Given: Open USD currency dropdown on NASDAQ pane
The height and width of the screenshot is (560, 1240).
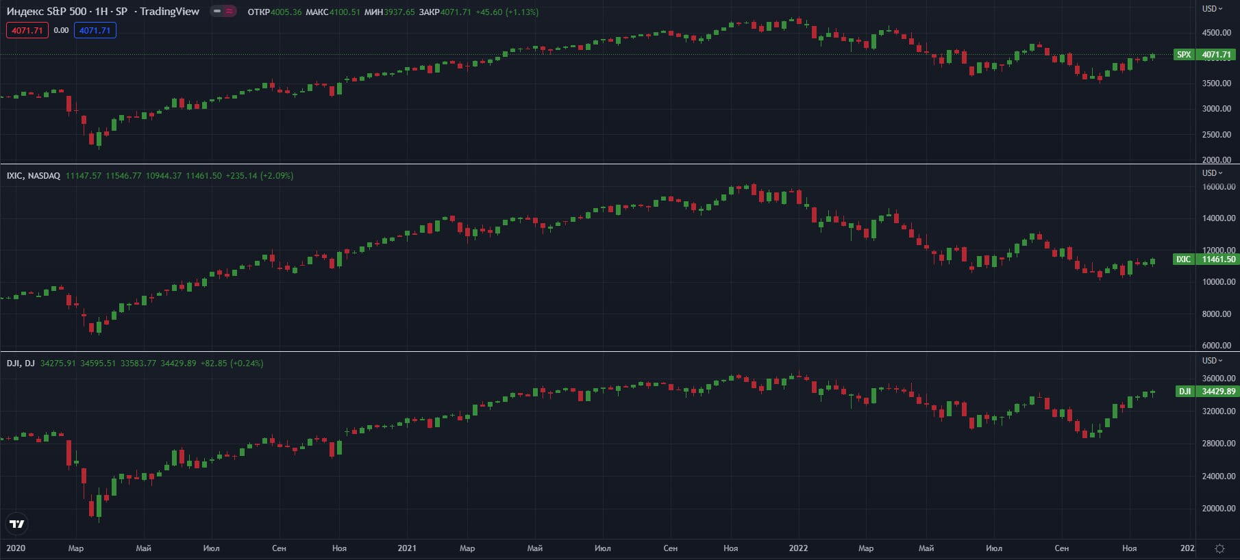Looking at the screenshot, I should [x=1212, y=173].
